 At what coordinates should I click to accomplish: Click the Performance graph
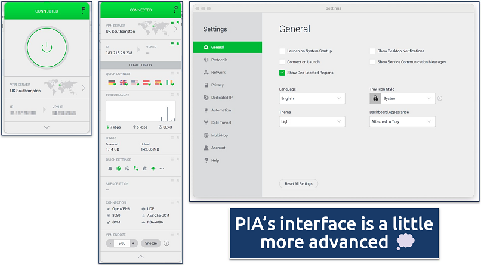click(141, 111)
